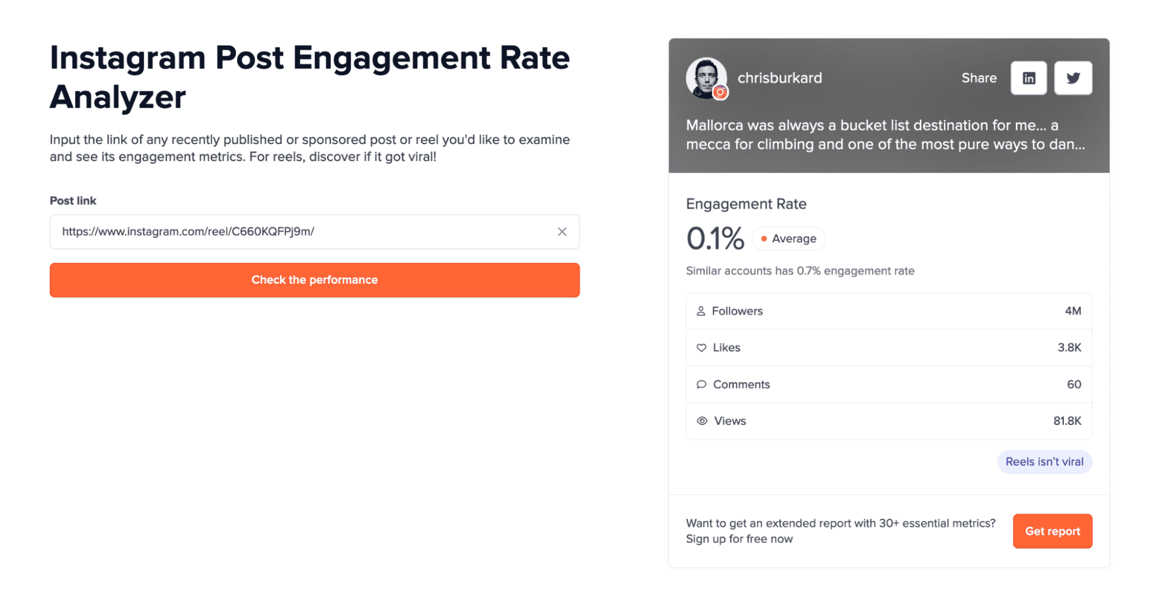Viewport: 1157px width, 601px height.
Task: Click the chrisburkard profile avatar
Action: [x=704, y=76]
